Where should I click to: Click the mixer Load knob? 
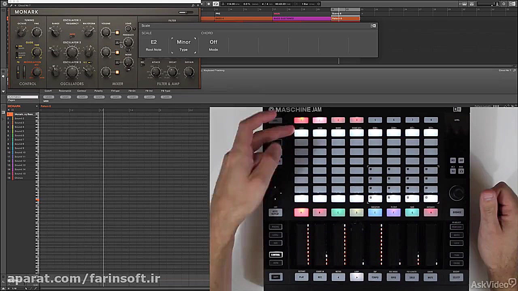click(x=128, y=28)
